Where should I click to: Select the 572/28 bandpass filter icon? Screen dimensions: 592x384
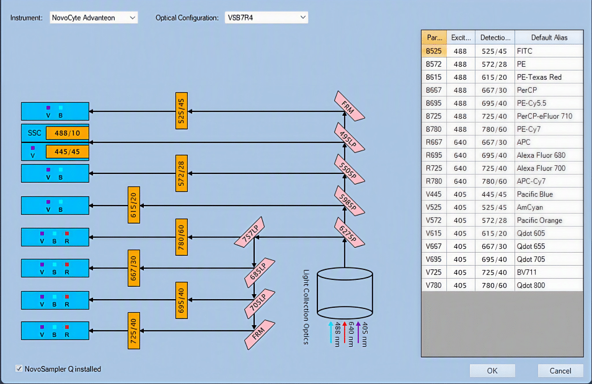point(182,173)
